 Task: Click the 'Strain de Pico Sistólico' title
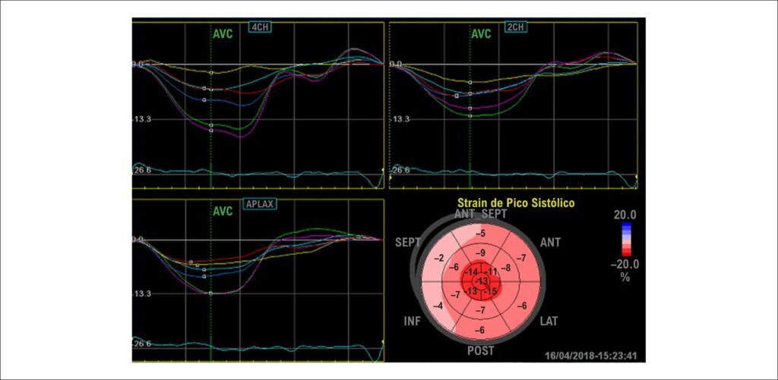[x=517, y=203]
